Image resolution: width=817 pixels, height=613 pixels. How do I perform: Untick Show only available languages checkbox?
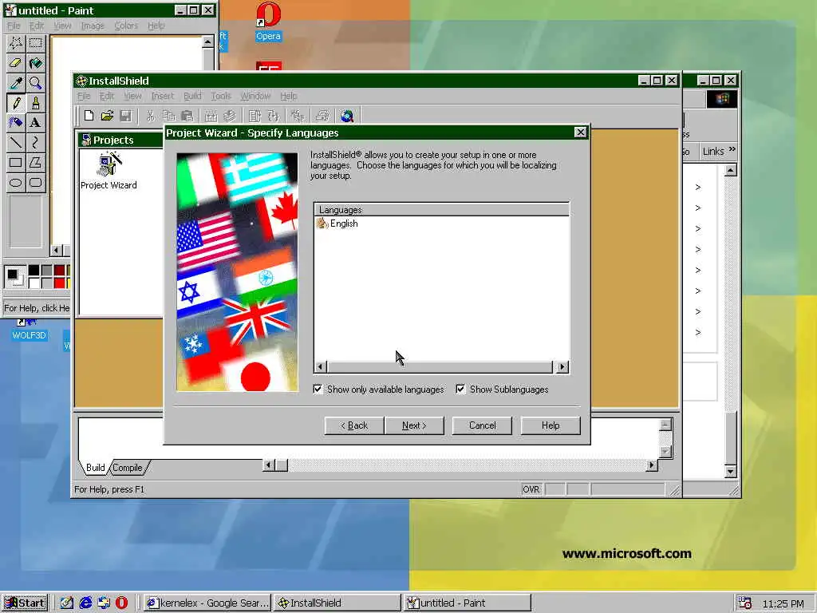point(318,390)
